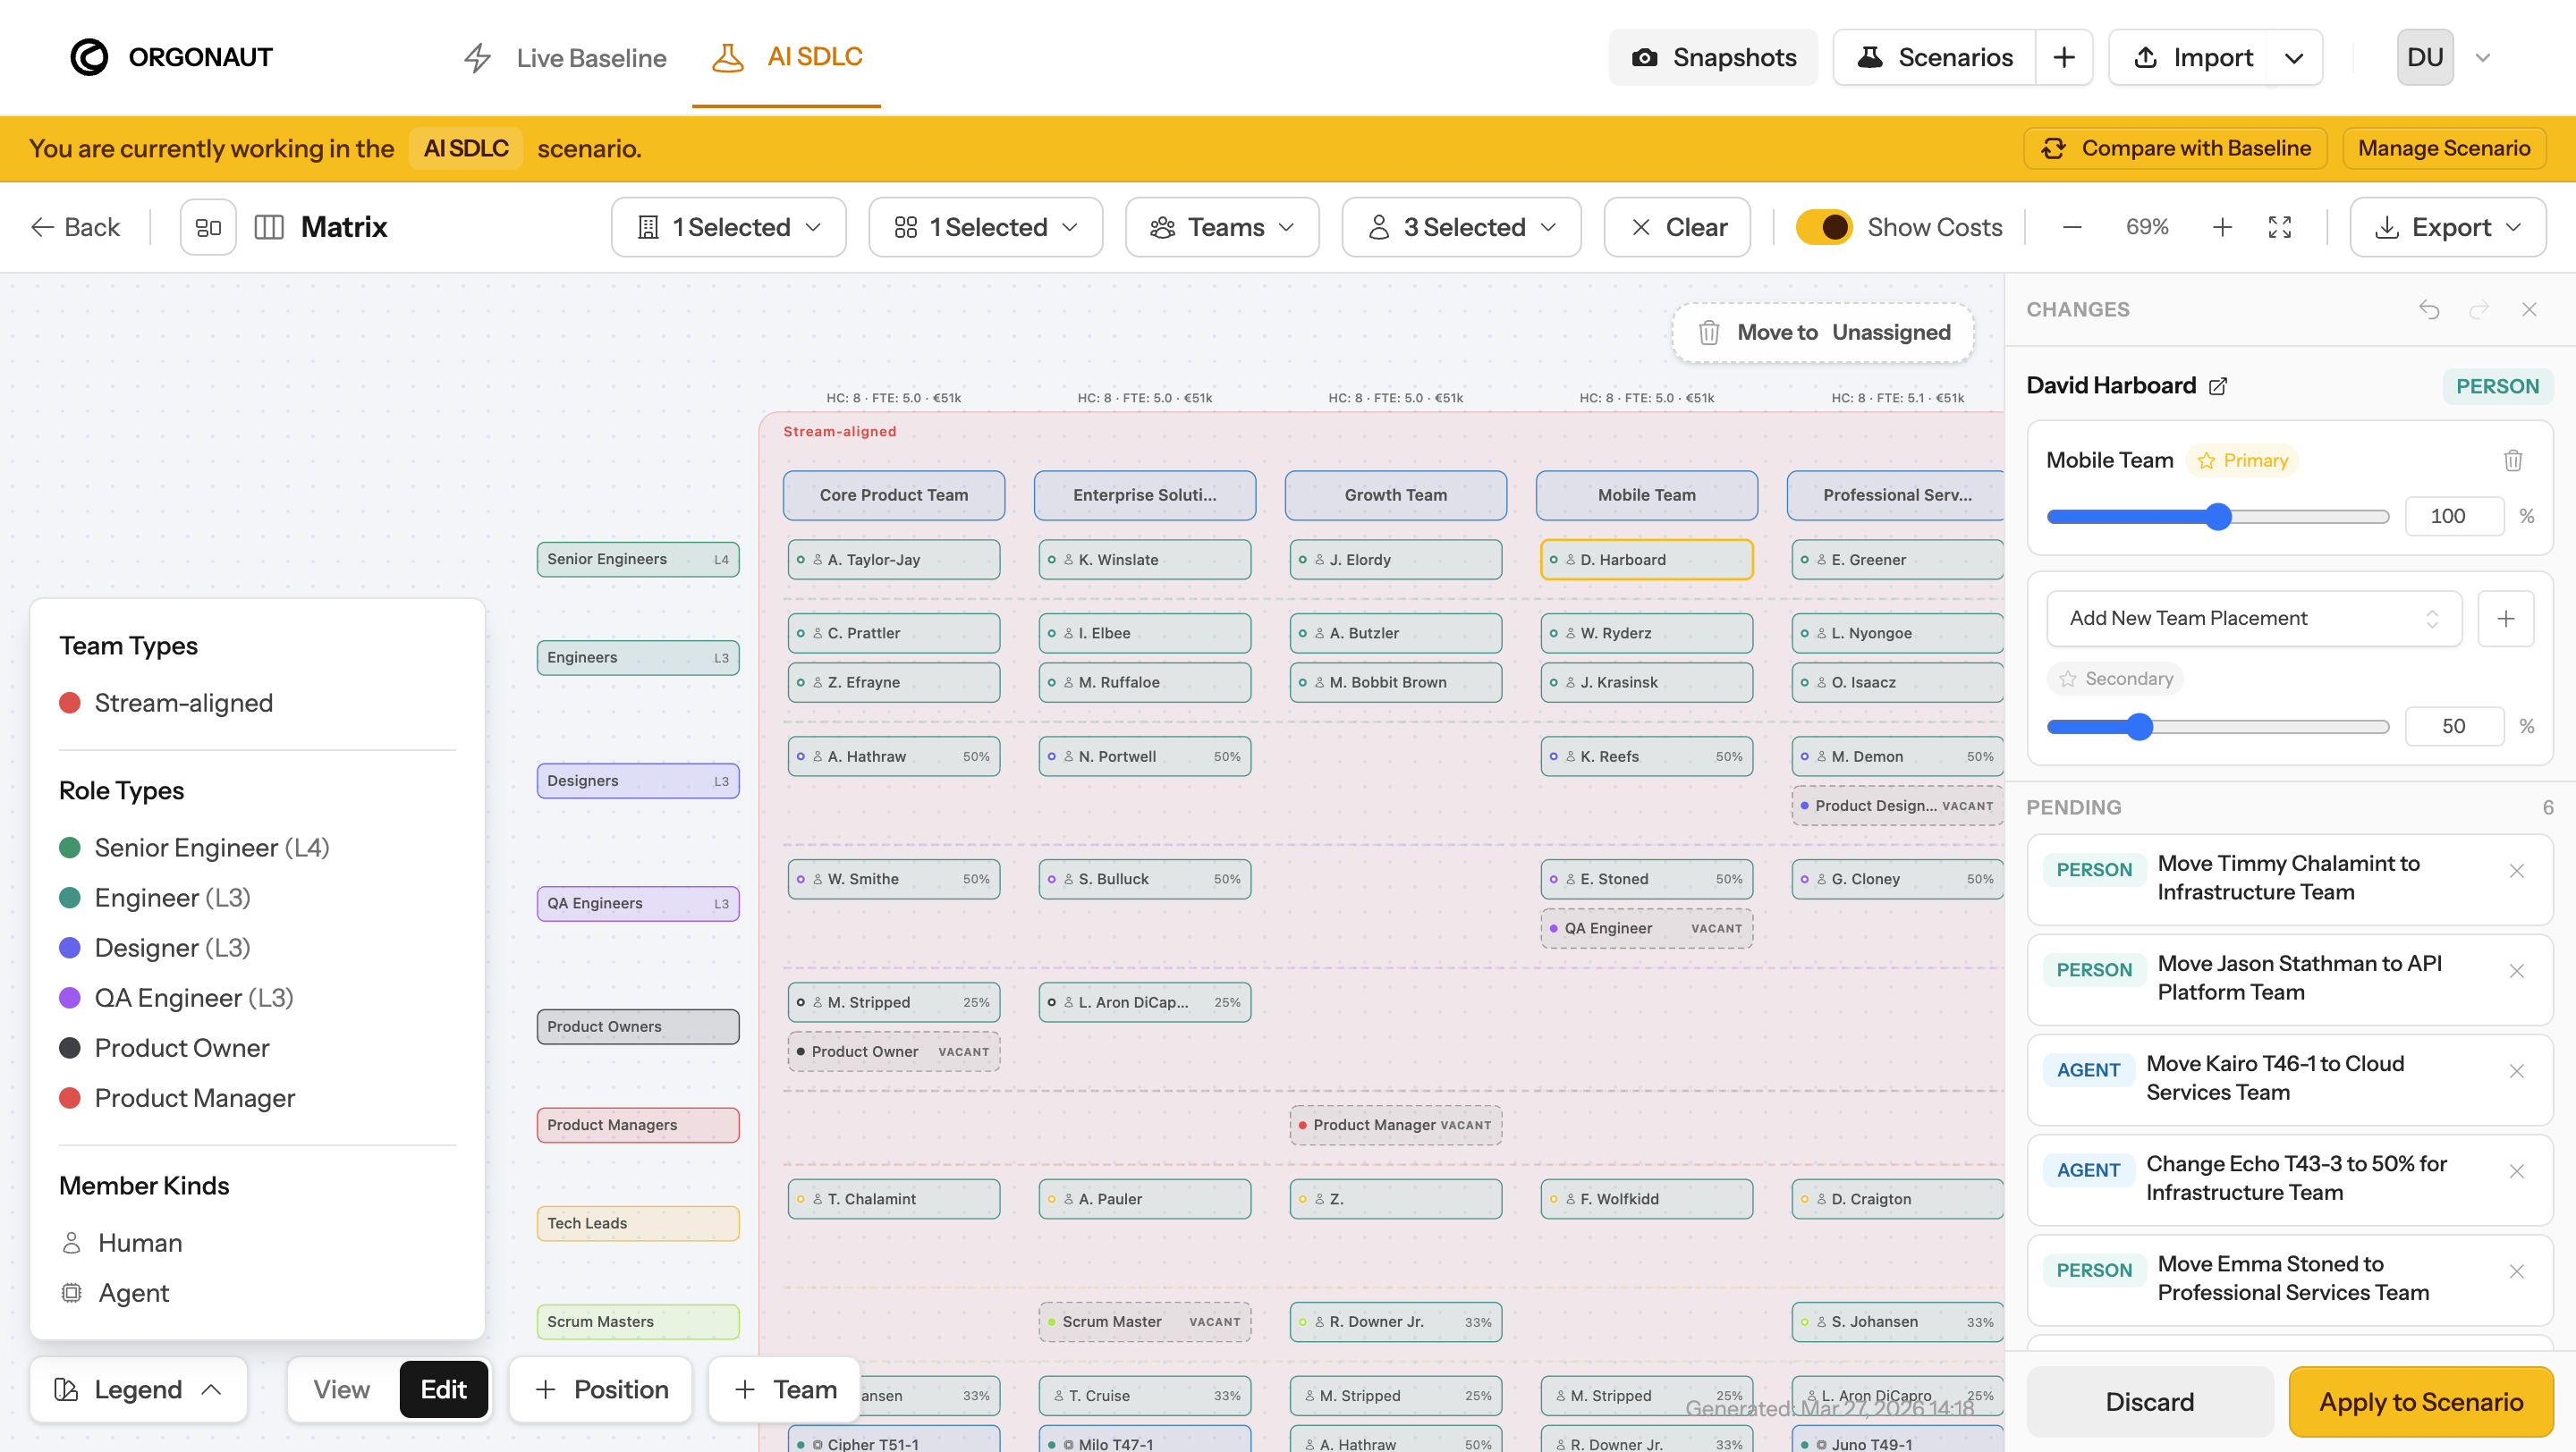Select the D. Harboard person card
This screenshot has width=2576, height=1452.
(1646, 560)
